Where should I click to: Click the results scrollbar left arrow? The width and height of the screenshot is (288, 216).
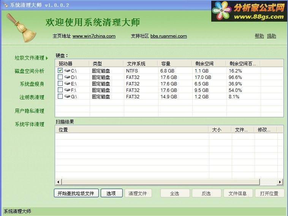click(59, 182)
